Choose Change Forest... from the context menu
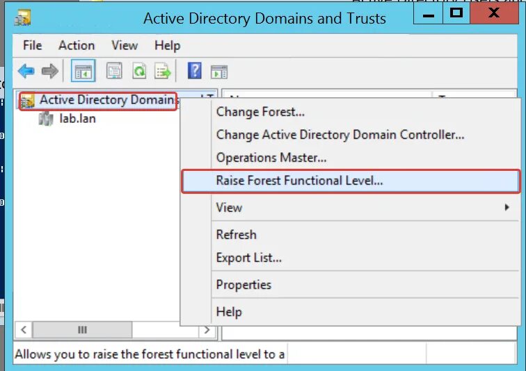 pos(350,112)
